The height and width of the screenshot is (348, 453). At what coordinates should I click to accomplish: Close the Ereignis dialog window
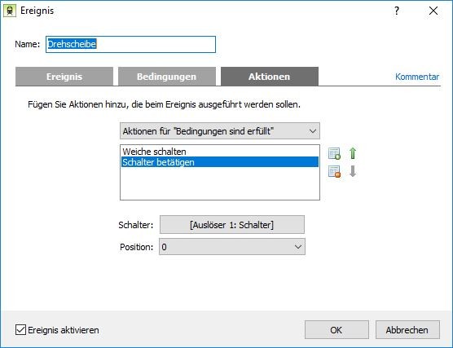(x=433, y=11)
